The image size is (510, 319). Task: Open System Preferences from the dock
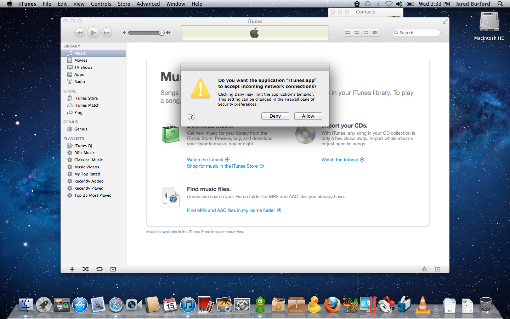(242, 305)
